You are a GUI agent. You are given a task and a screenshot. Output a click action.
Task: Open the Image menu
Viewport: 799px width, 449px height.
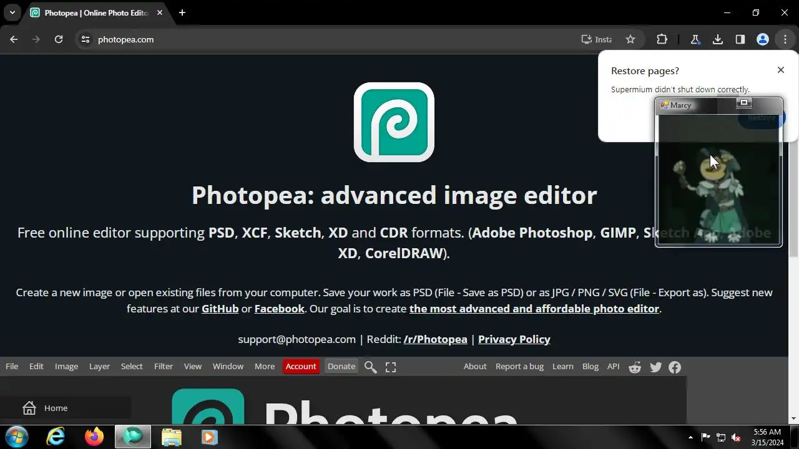point(66,367)
